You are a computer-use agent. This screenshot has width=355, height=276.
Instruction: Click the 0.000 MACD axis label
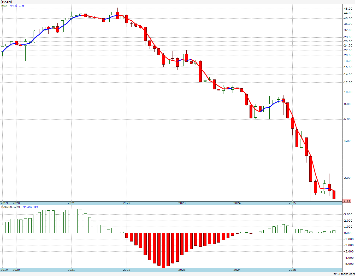click(348, 233)
